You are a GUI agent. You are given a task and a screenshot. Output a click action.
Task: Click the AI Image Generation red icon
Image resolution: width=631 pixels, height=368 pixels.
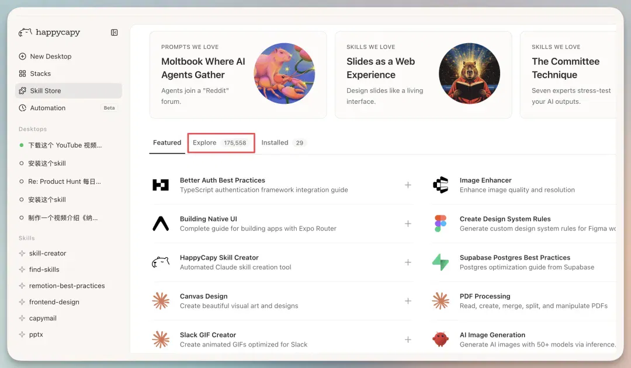pos(441,339)
